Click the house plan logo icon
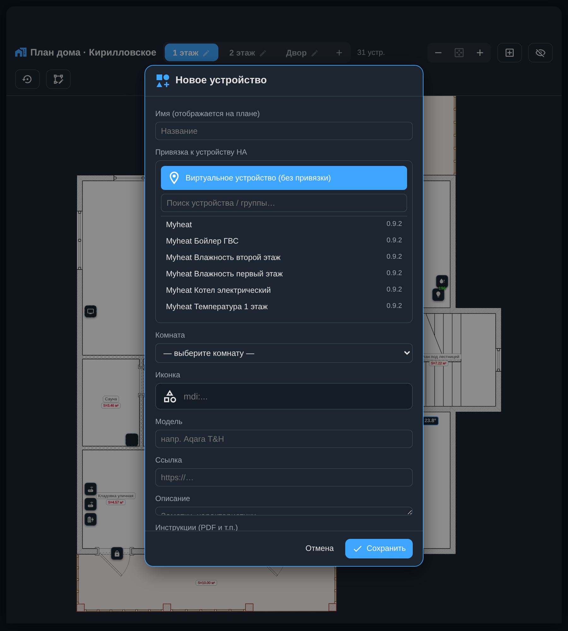This screenshot has width=568, height=631. [x=21, y=52]
